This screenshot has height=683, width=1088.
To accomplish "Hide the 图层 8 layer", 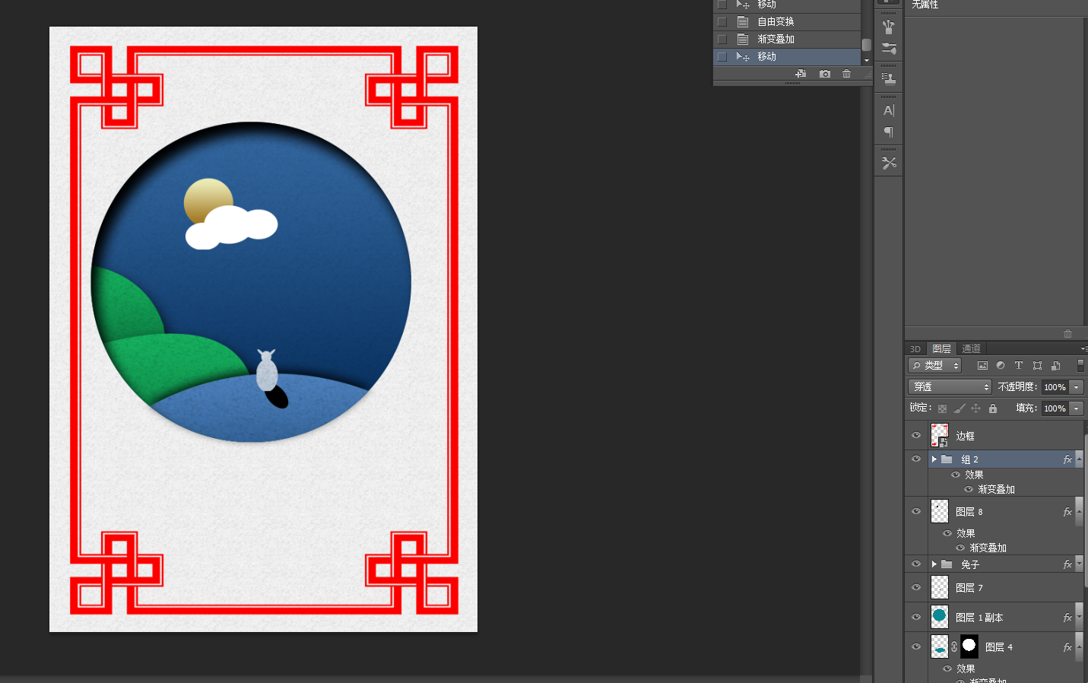I will pyautogui.click(x=916, y=512).
